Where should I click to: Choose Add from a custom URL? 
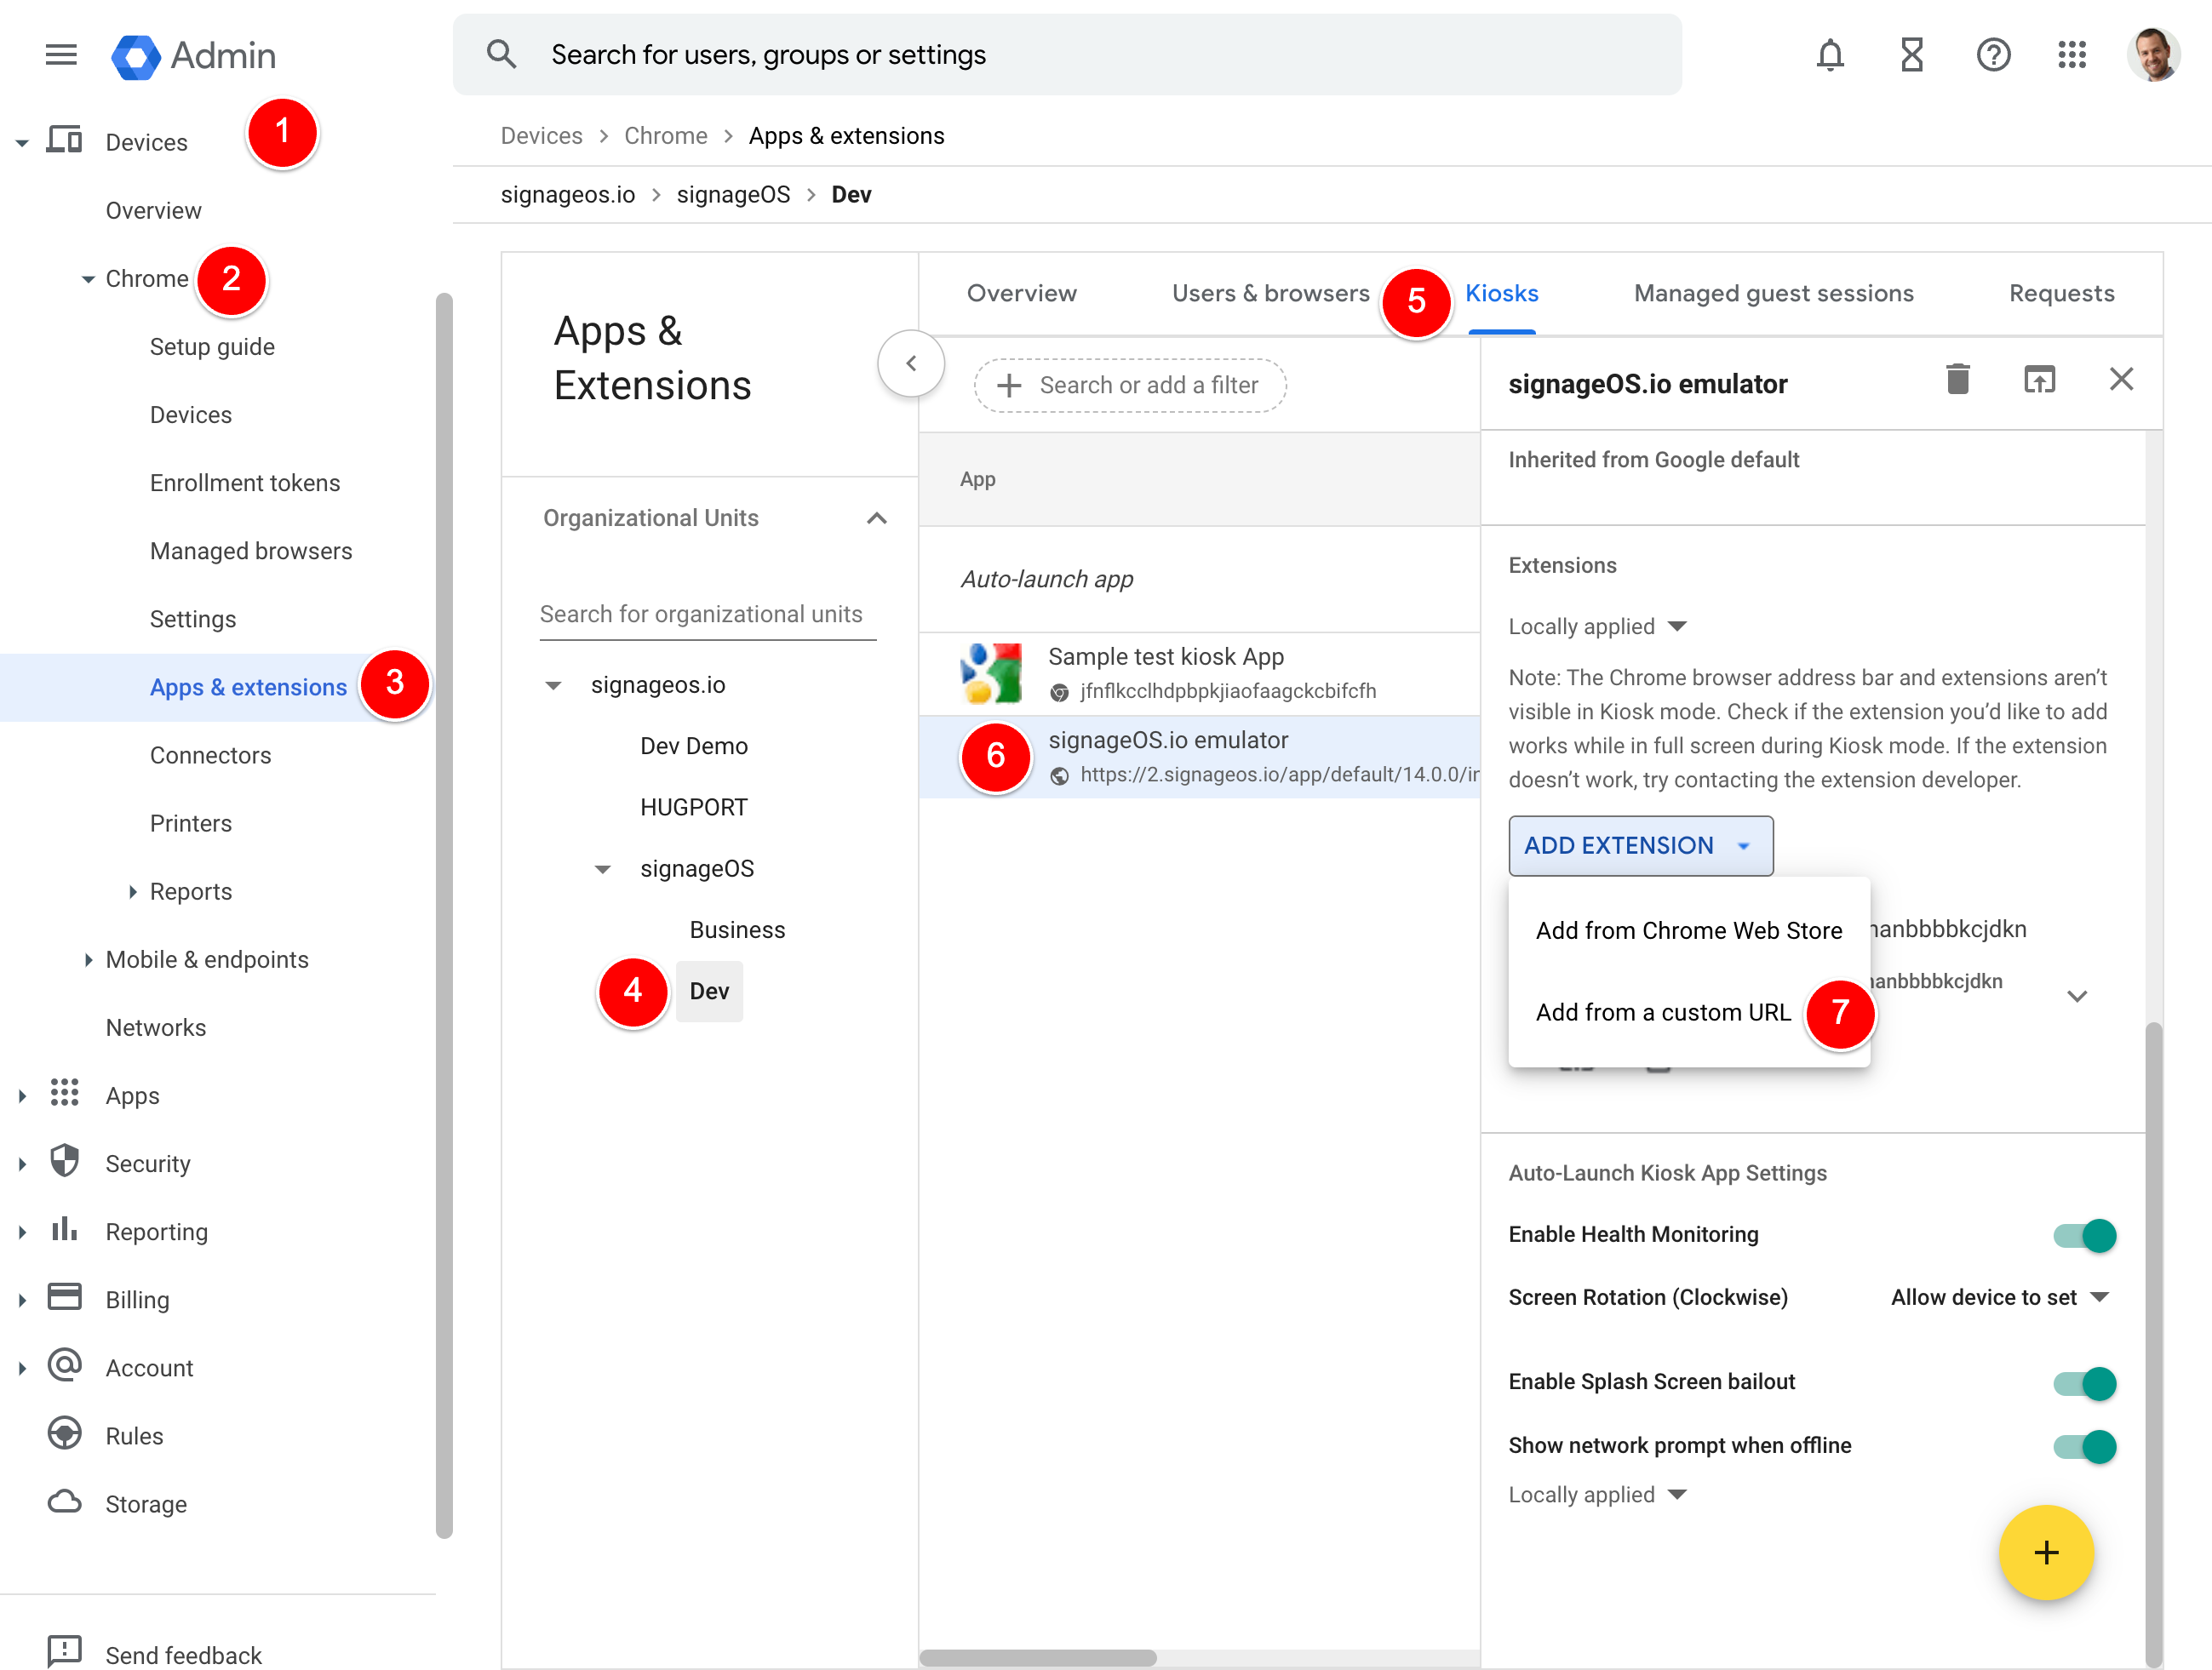(1662, 1012)
